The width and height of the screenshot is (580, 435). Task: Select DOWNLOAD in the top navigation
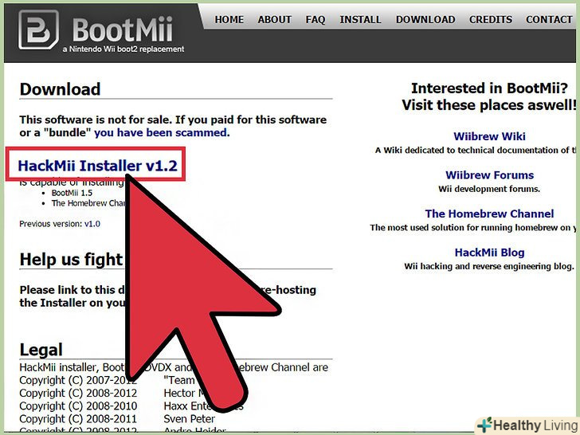point(425,19)
